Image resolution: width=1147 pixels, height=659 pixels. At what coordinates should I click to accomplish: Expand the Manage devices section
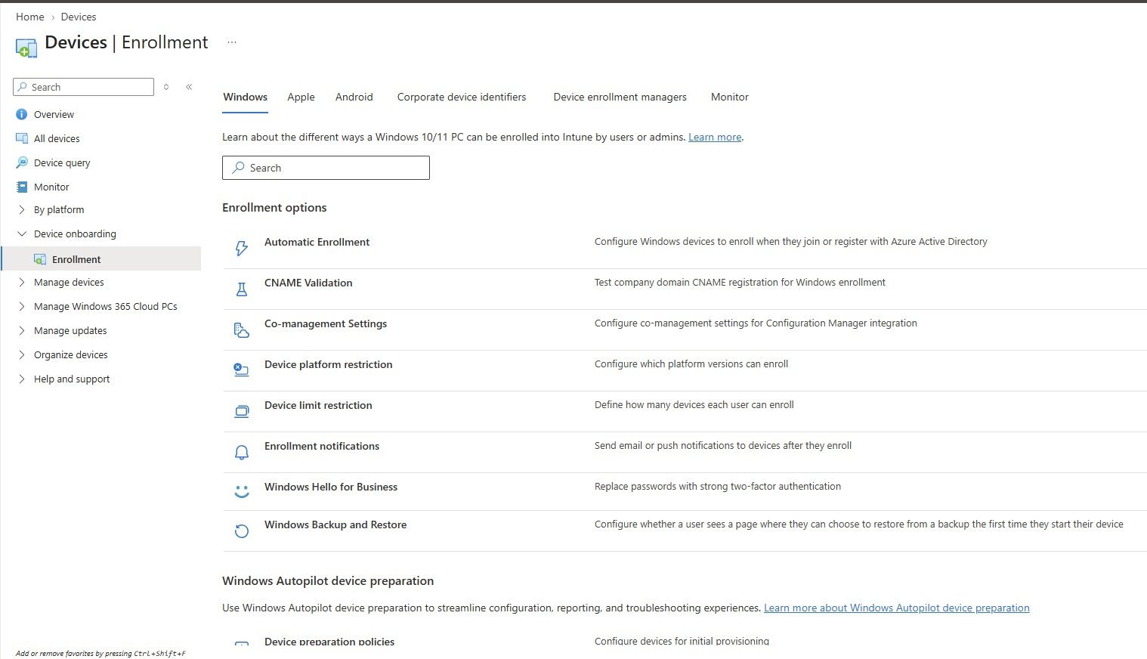(x=22, y=283)
